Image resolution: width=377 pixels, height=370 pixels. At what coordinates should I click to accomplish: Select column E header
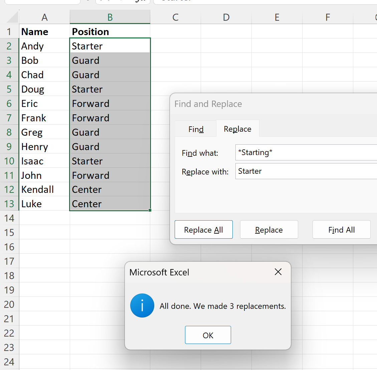277,17
